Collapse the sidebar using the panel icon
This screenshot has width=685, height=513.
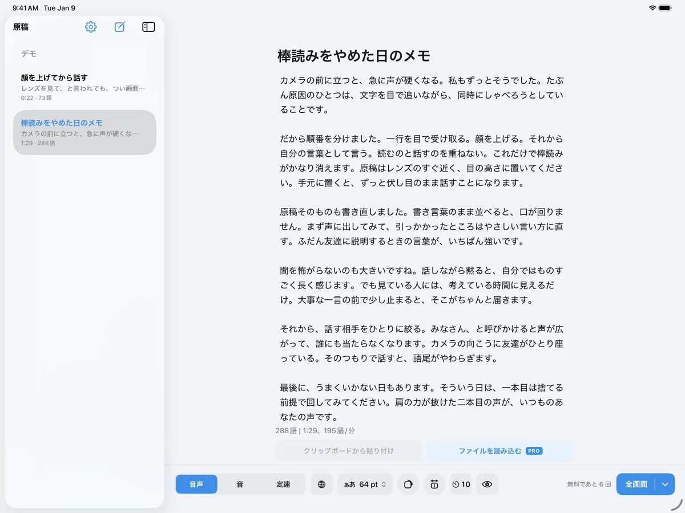click(x=148, y=27)
